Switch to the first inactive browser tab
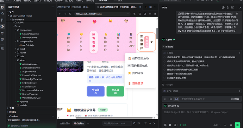243x128 pixels. pos(73,7)
